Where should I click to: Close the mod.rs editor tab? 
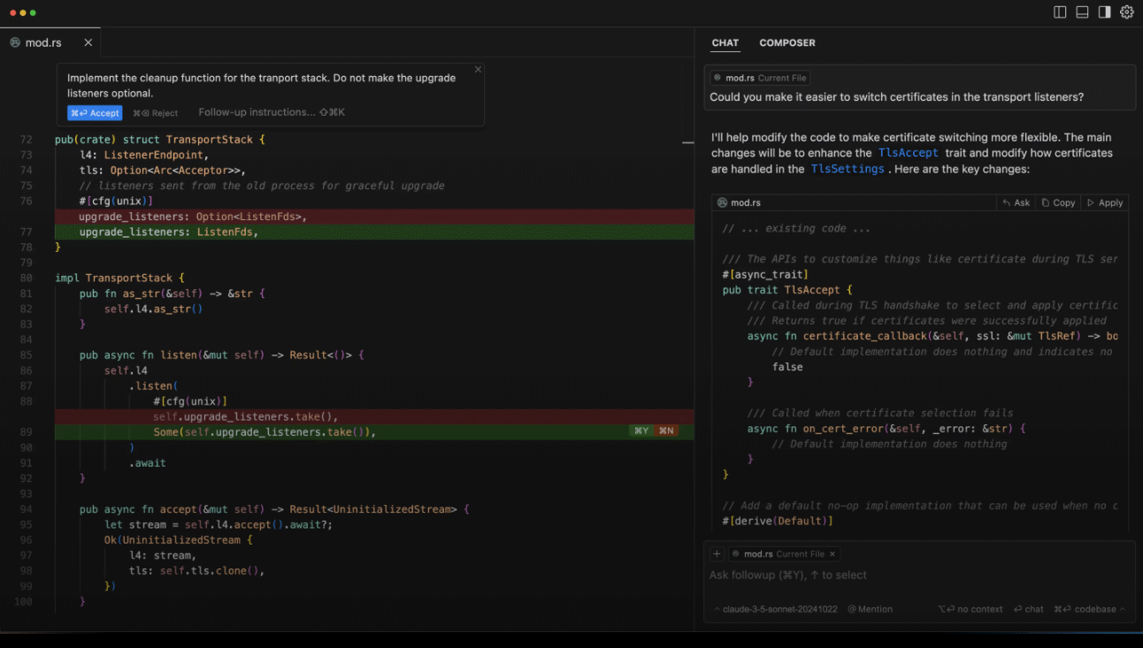(88, 42)
